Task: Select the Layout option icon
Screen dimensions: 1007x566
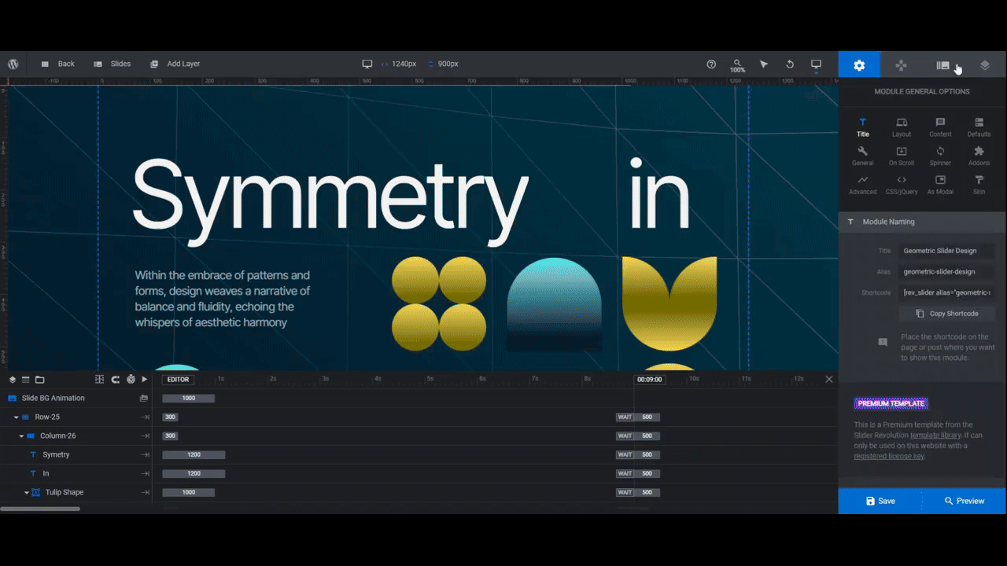Action: (x=902, y=127)
